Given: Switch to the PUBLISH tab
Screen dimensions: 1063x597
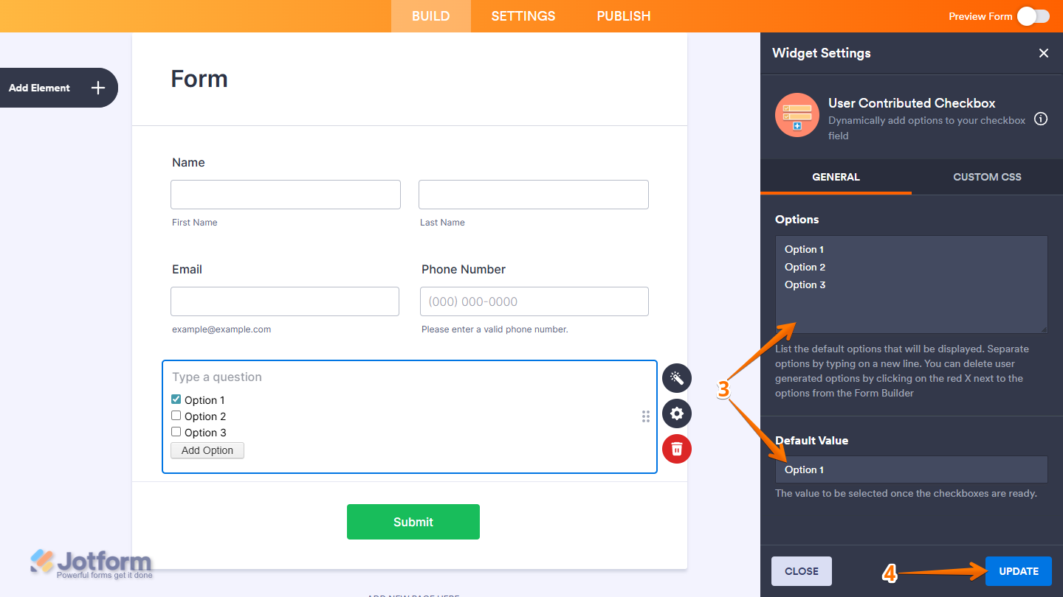Looking at the screenshot, I should 623,15.
